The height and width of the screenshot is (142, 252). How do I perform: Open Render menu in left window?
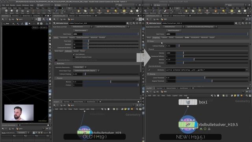coord(13,5)
